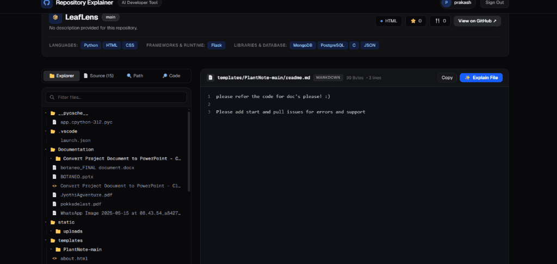Click the Flask framework tag
The width and height of the screenshot is (557, 264).
216,46
